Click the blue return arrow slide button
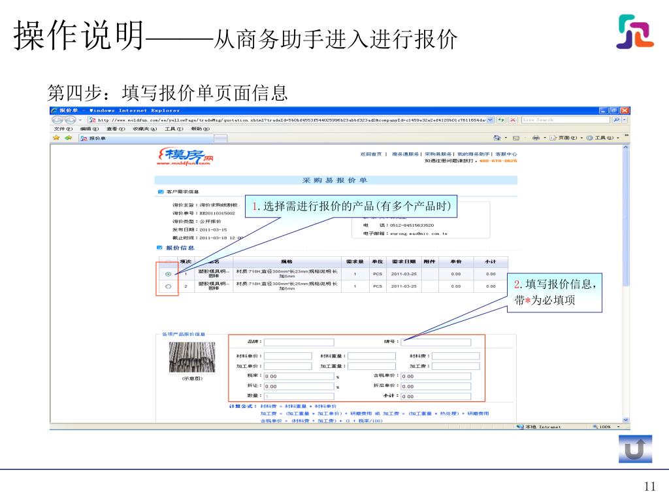Screen dimensions: 669x502 click(x=635, y=449)
